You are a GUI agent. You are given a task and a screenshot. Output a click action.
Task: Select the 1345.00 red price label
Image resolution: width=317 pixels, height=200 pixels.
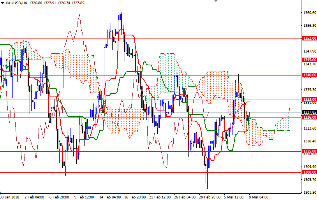[x=309, y=60]
